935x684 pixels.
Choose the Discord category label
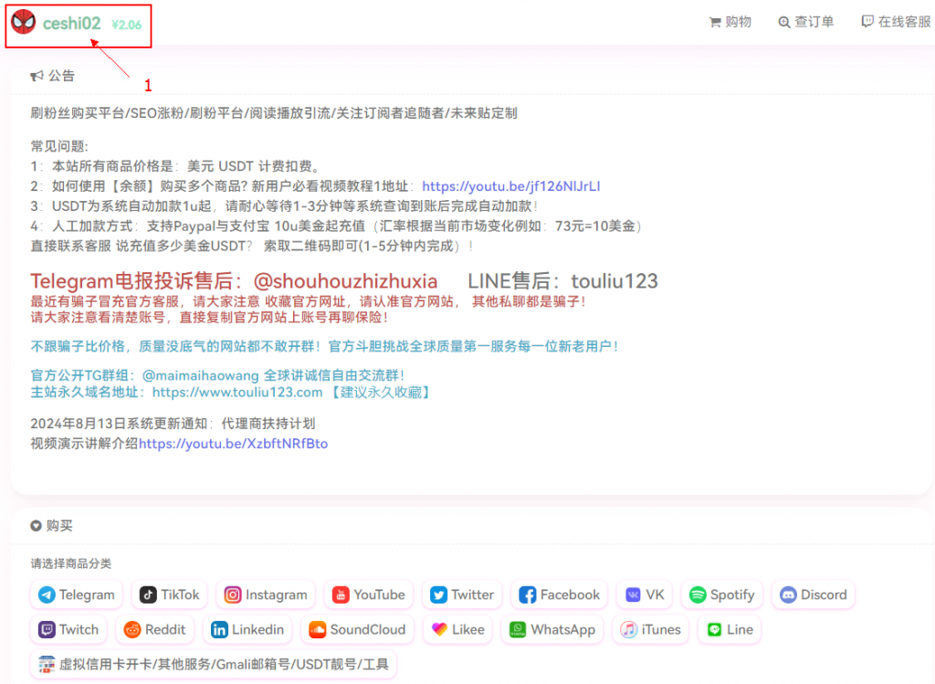tap(824, 595)
